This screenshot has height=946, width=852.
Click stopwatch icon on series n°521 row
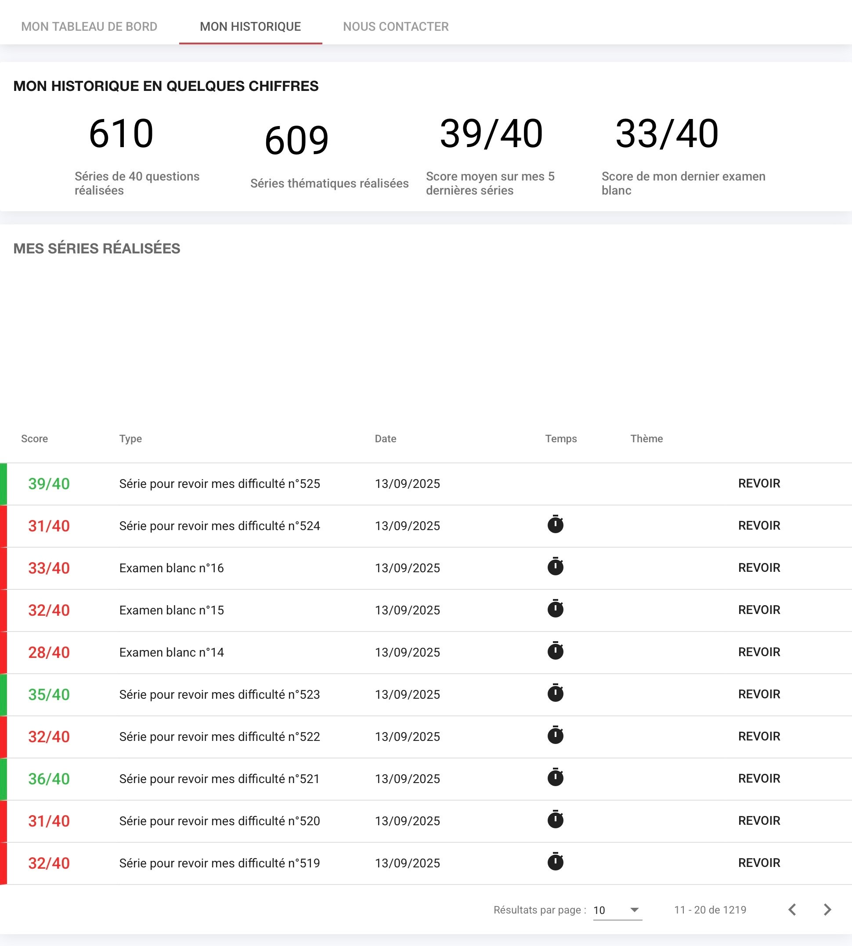[x=555, y=777]
